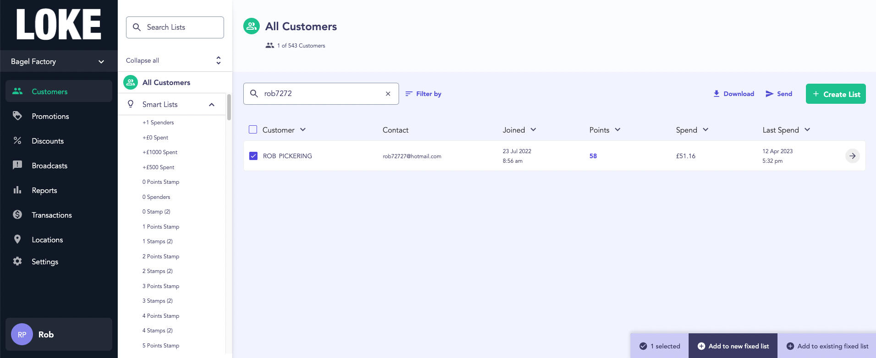Click the Send button label
The width and height of the screenshot is (876, 358).
pos(784,94)
